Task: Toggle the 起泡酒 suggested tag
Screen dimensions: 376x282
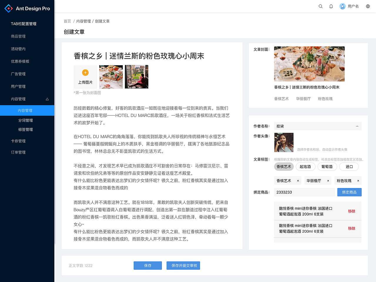Action: 305,167
